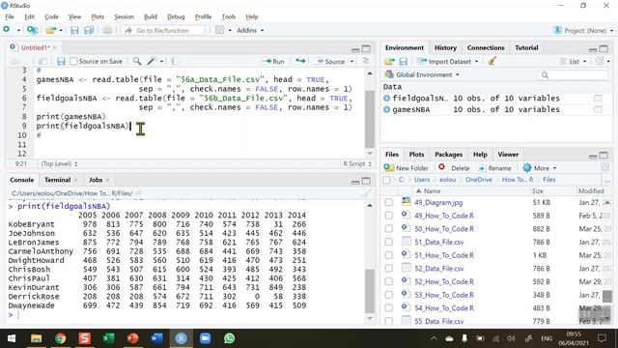The height and width of the screenshot is (348, 618).
Task: Tick checkbox for 50_How_To_Code.R
Action: pyautogui.click(x=389, y=229)
